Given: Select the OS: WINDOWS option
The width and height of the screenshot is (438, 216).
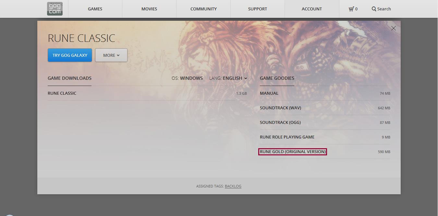Looking at the screenshot, I should [x=187, y=78].
